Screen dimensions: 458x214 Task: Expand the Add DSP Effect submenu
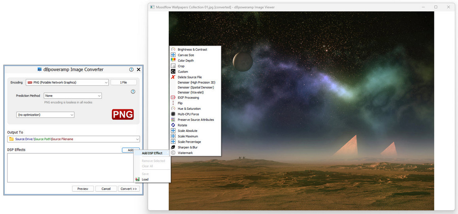(x=152, y=153)
